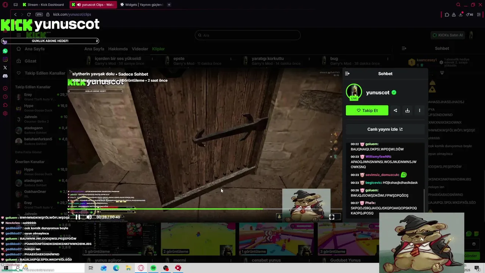
Task: Open WhatsApp in the Opera sidebar
Action: [5, 51]
